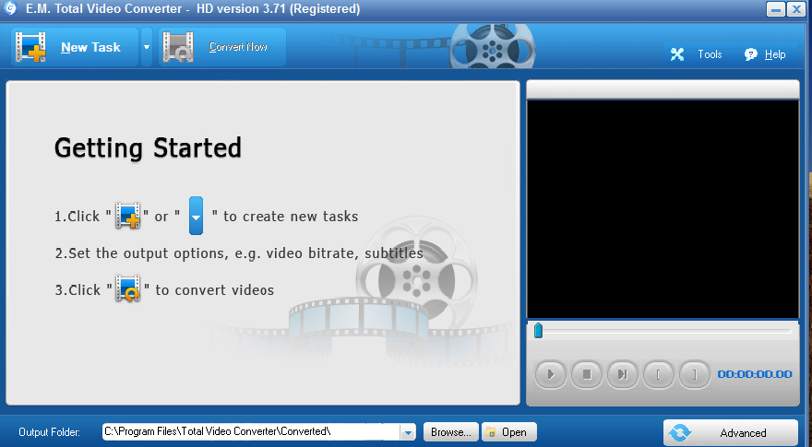Click the "Output Folder:" label
This screenshot has width=812, height=447.
[x=49, y=432]
